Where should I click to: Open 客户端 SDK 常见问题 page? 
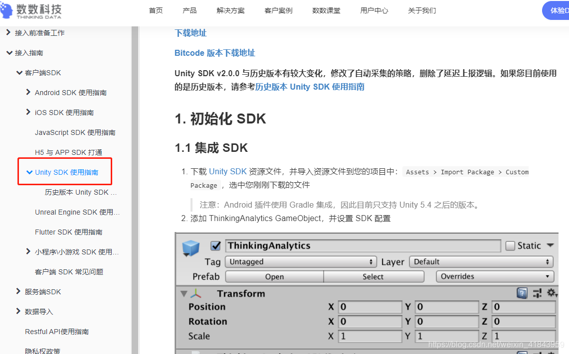point(69,272)
